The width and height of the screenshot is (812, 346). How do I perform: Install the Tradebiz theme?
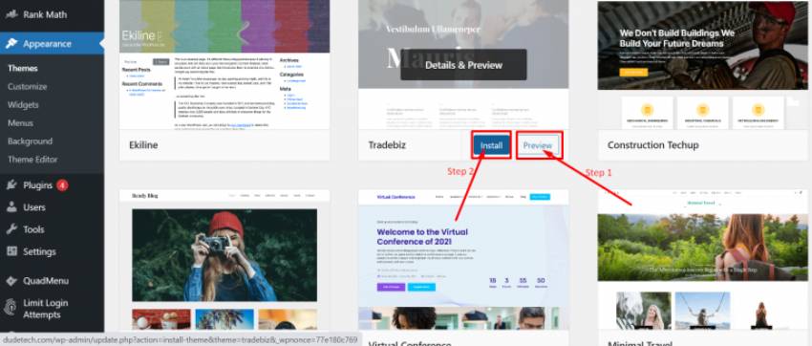tap(491, 145)
